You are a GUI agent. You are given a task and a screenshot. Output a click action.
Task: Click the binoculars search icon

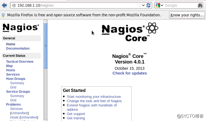200,5
